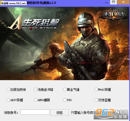
Task: Click the 962.NET 乐游网 watermark logo
Action: tap(111, 114)
